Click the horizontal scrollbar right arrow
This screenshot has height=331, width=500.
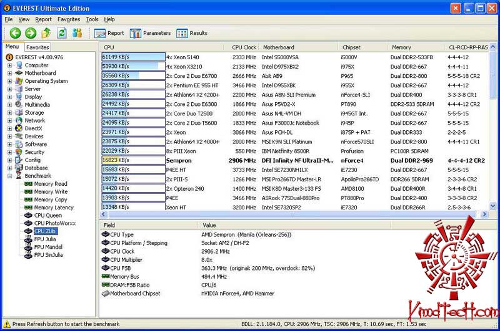coord(484,214)
